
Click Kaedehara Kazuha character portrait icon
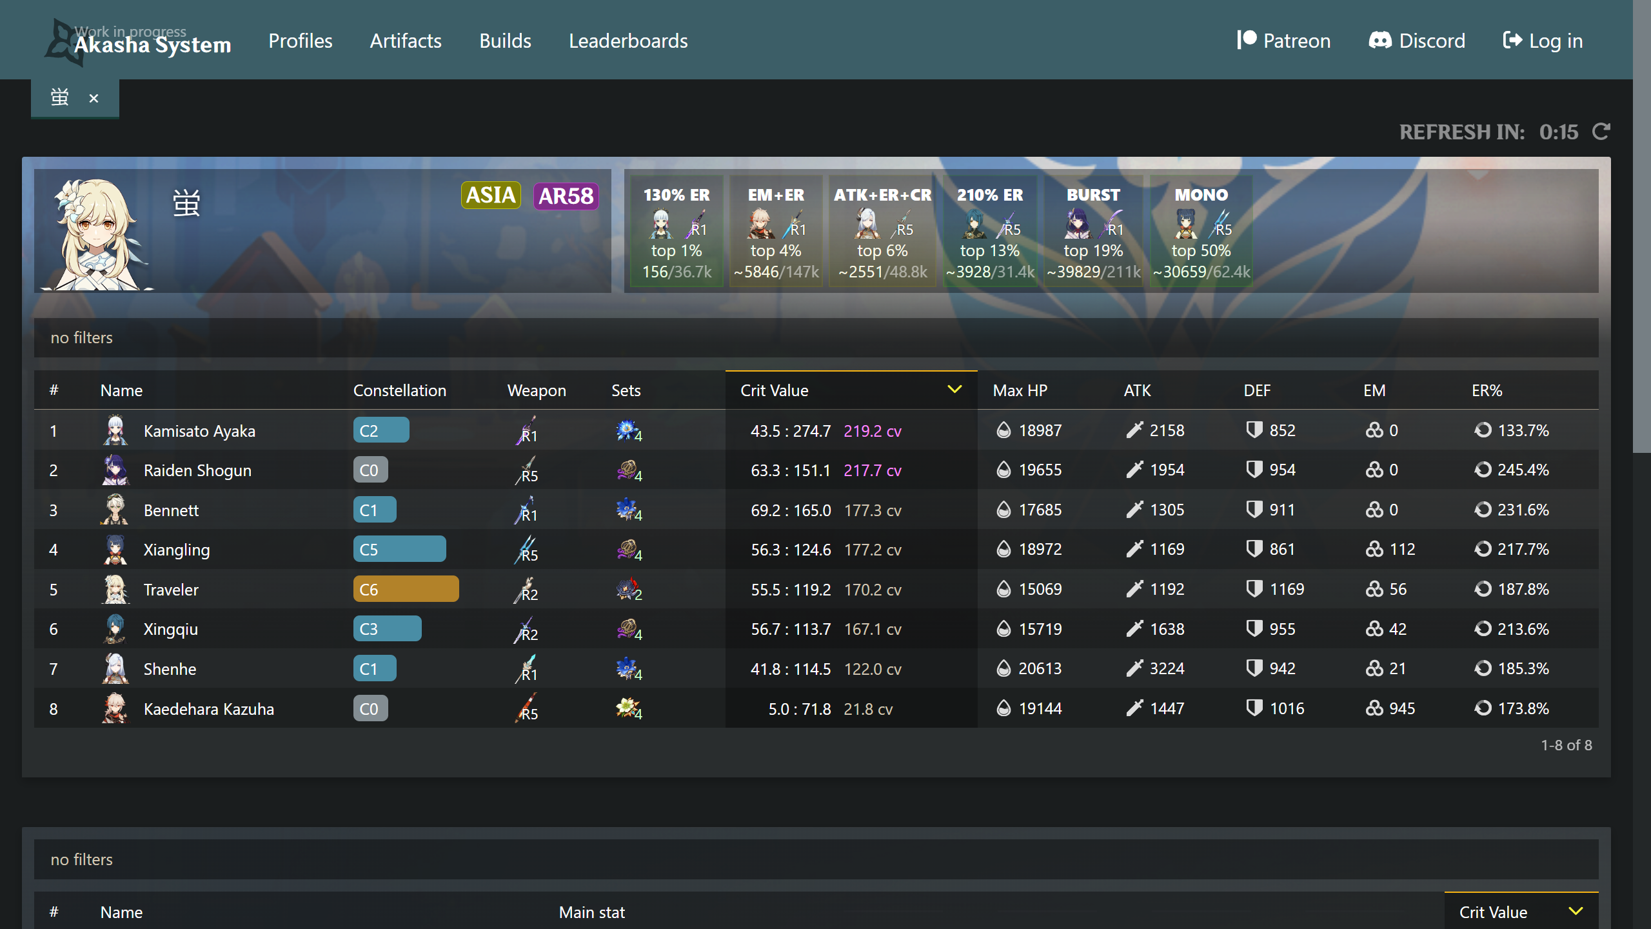(115, 708)
